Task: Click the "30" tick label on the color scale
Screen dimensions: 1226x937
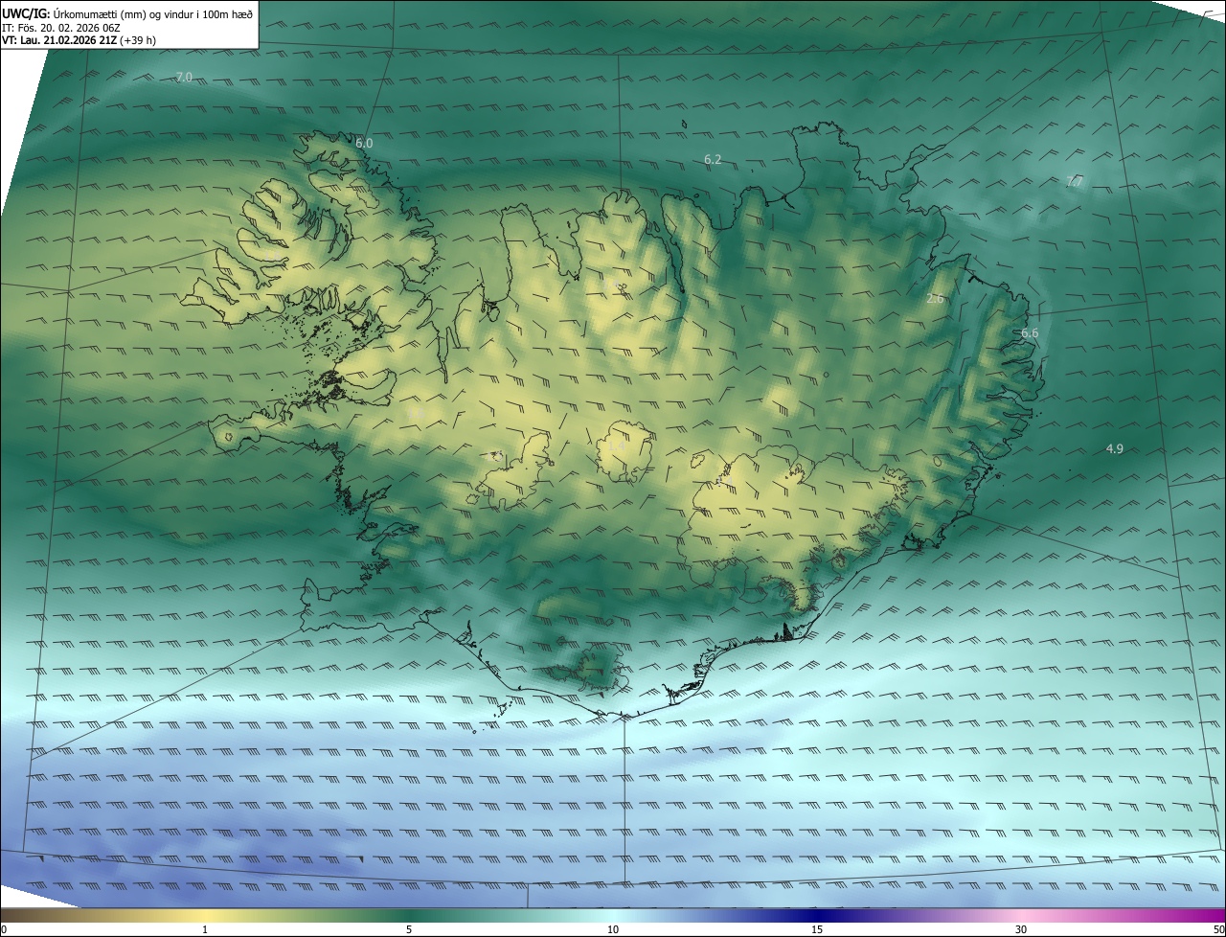Action: (x=1021, y=930)
